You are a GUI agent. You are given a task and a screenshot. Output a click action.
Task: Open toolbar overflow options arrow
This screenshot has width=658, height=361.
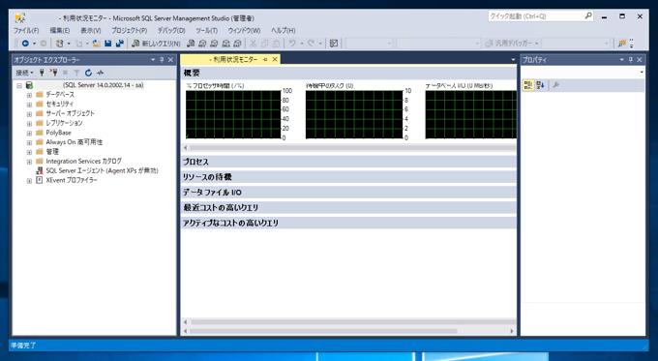click(x=631, y=44)
